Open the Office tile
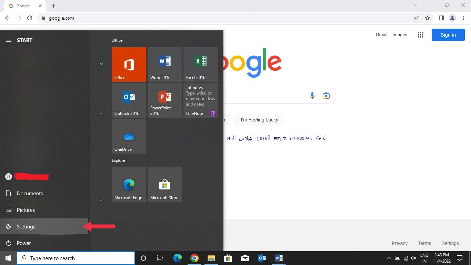This screenshot has height=265, width=471. [x=129, y=65]
